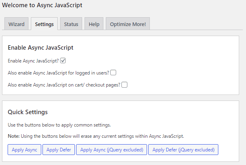246x165 pixels.
Task: Select the 'Enable Async JavaScript' section heading
Action: click(40, 48)
